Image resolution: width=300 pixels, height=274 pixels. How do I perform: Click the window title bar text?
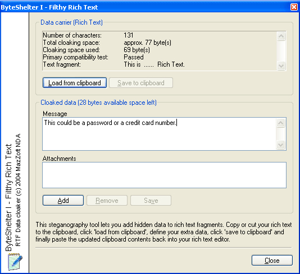point(49,7)
